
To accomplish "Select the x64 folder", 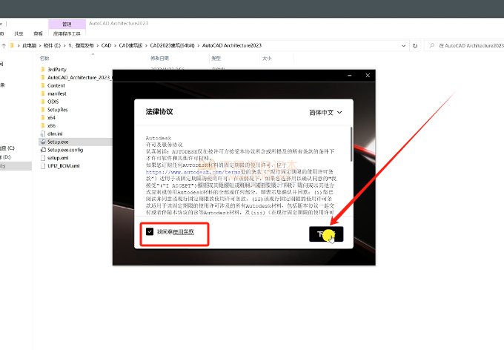I will [x=51, y=117].
